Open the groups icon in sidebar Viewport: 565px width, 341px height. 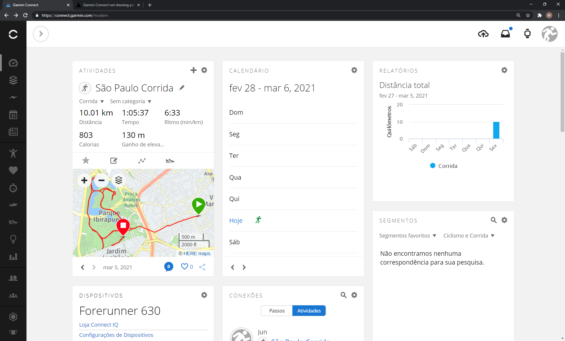pyautogui.click(x=13, y=295)
